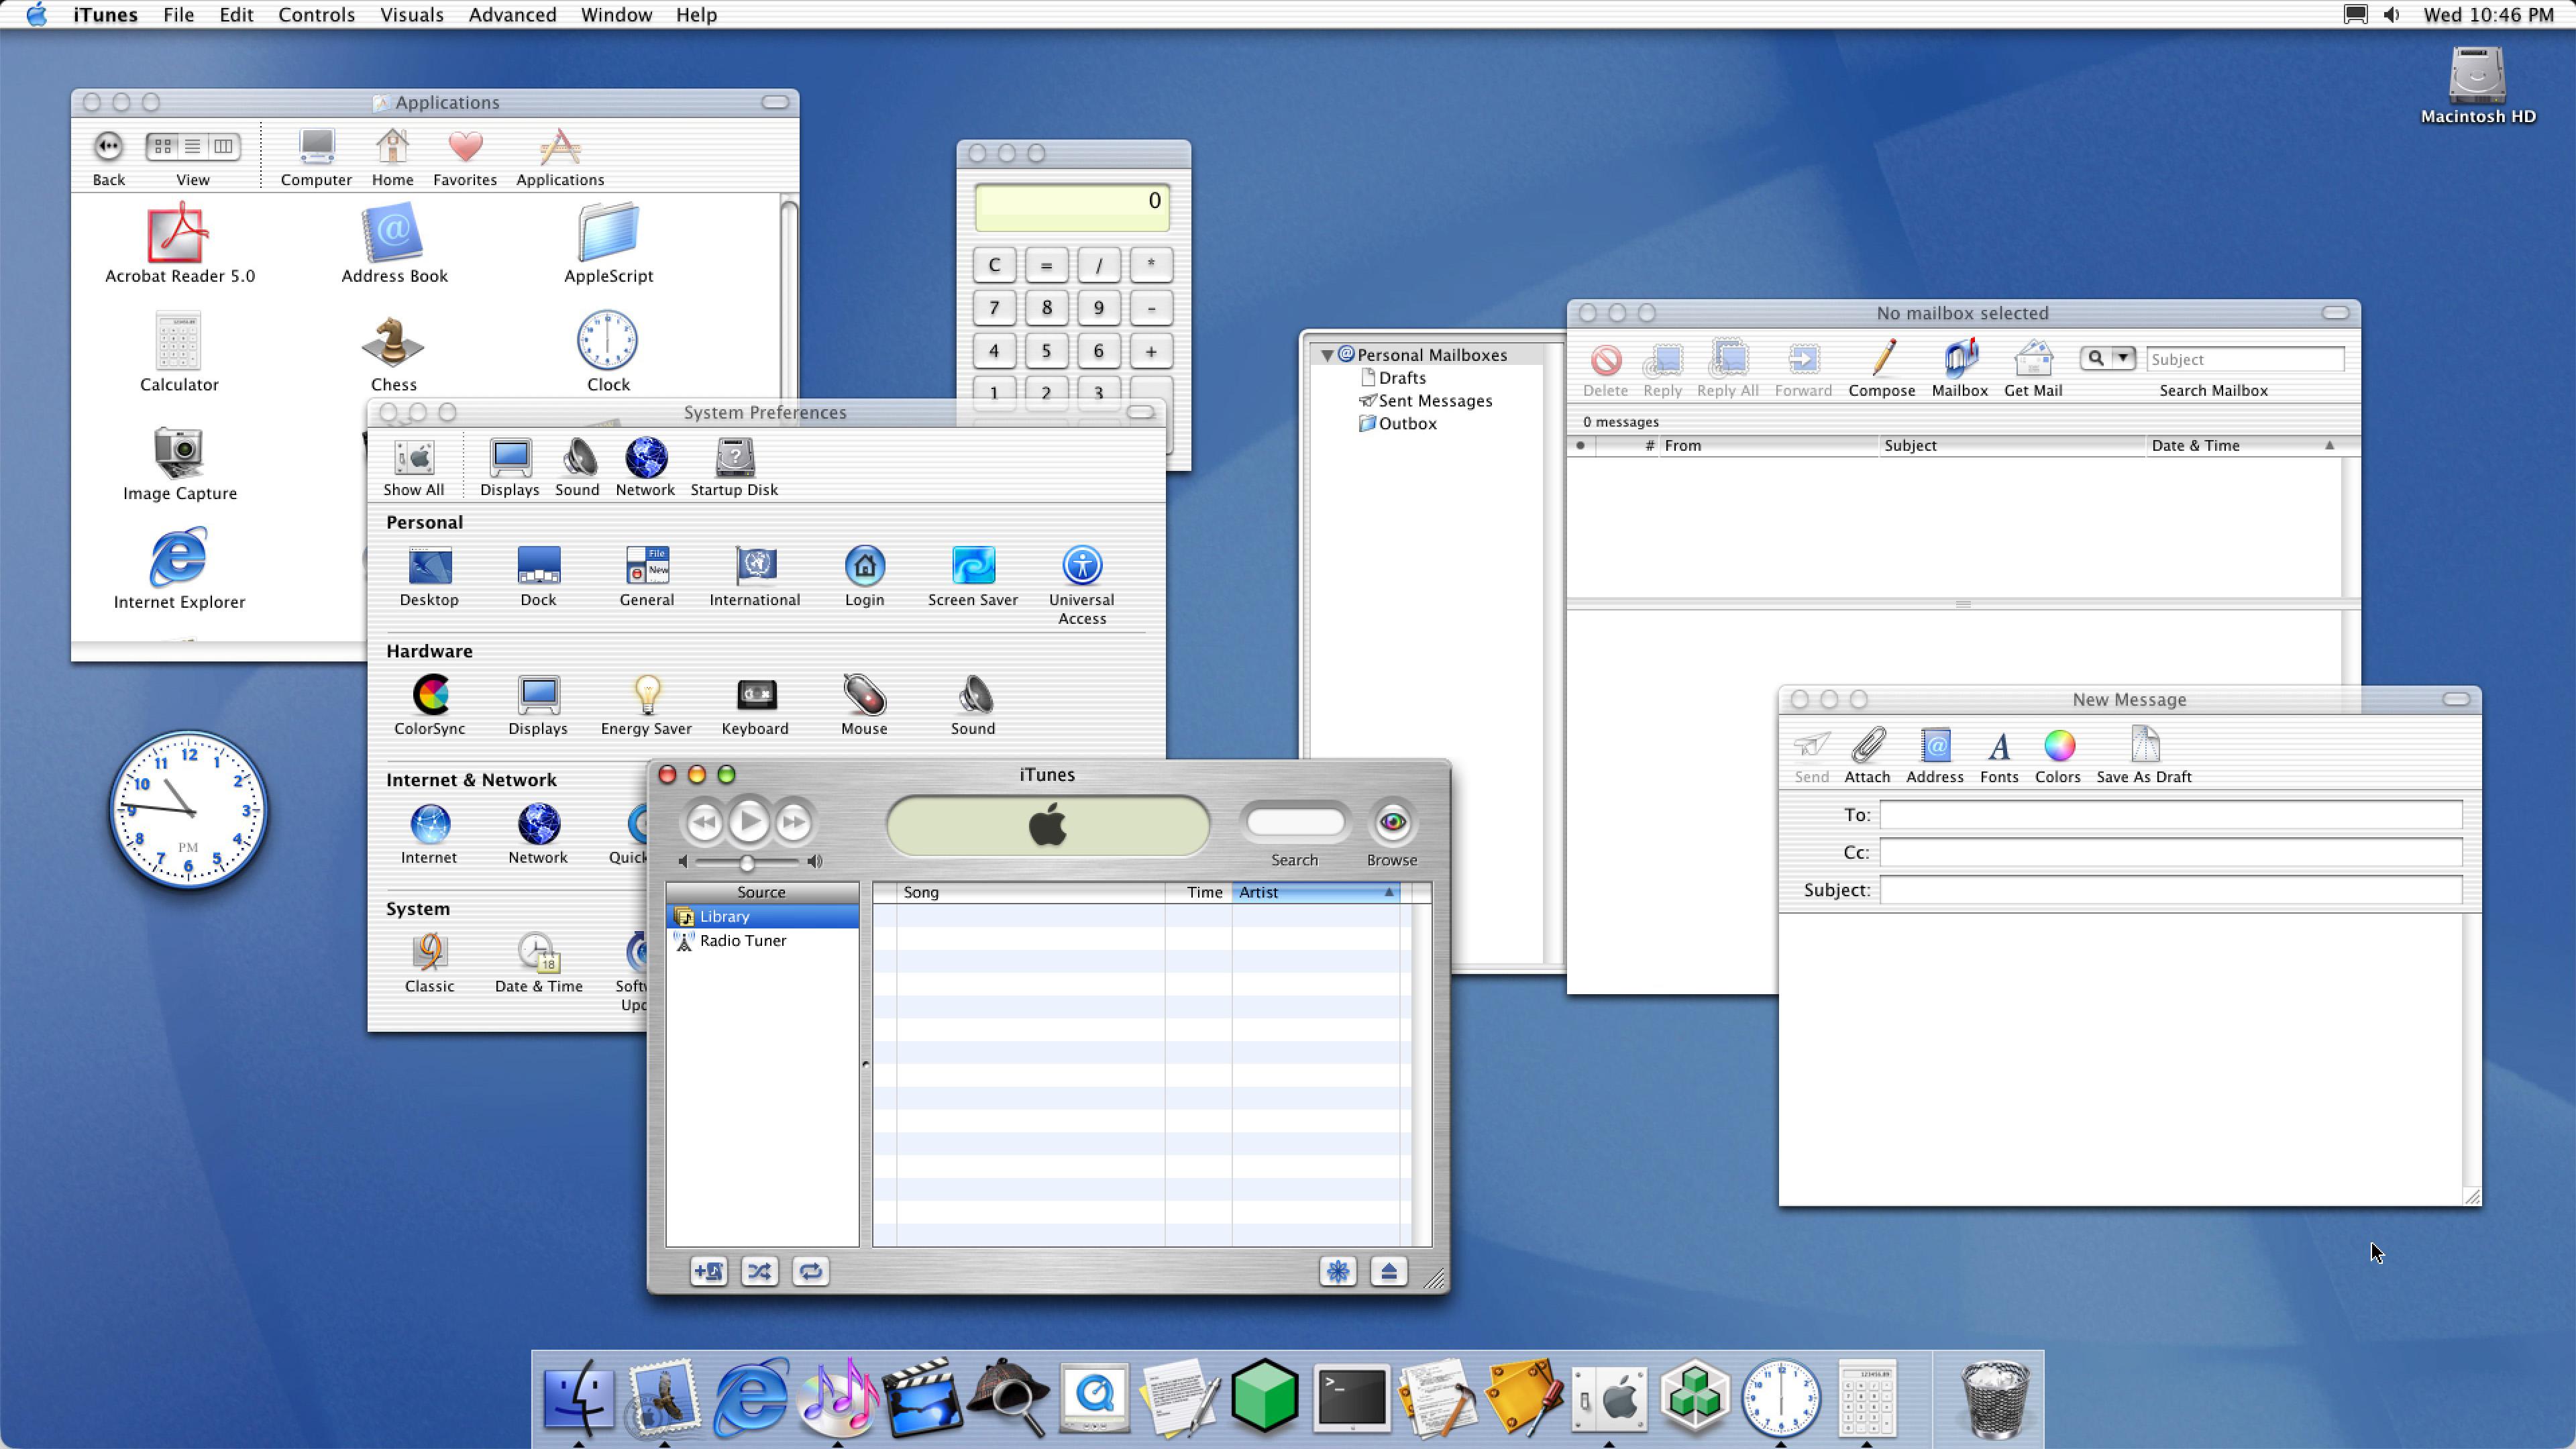Turn on the iTunes visualizer button
Screen dimensions: 2576x1449
click(x=1337, y=1271)
